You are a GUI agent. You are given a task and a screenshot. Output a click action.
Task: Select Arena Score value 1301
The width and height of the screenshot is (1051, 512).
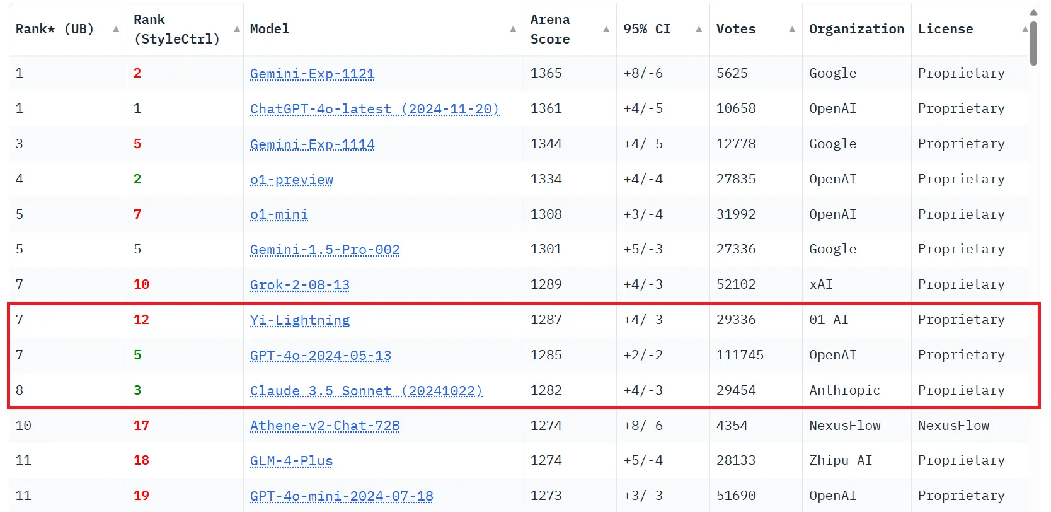[x=546, y=249]
